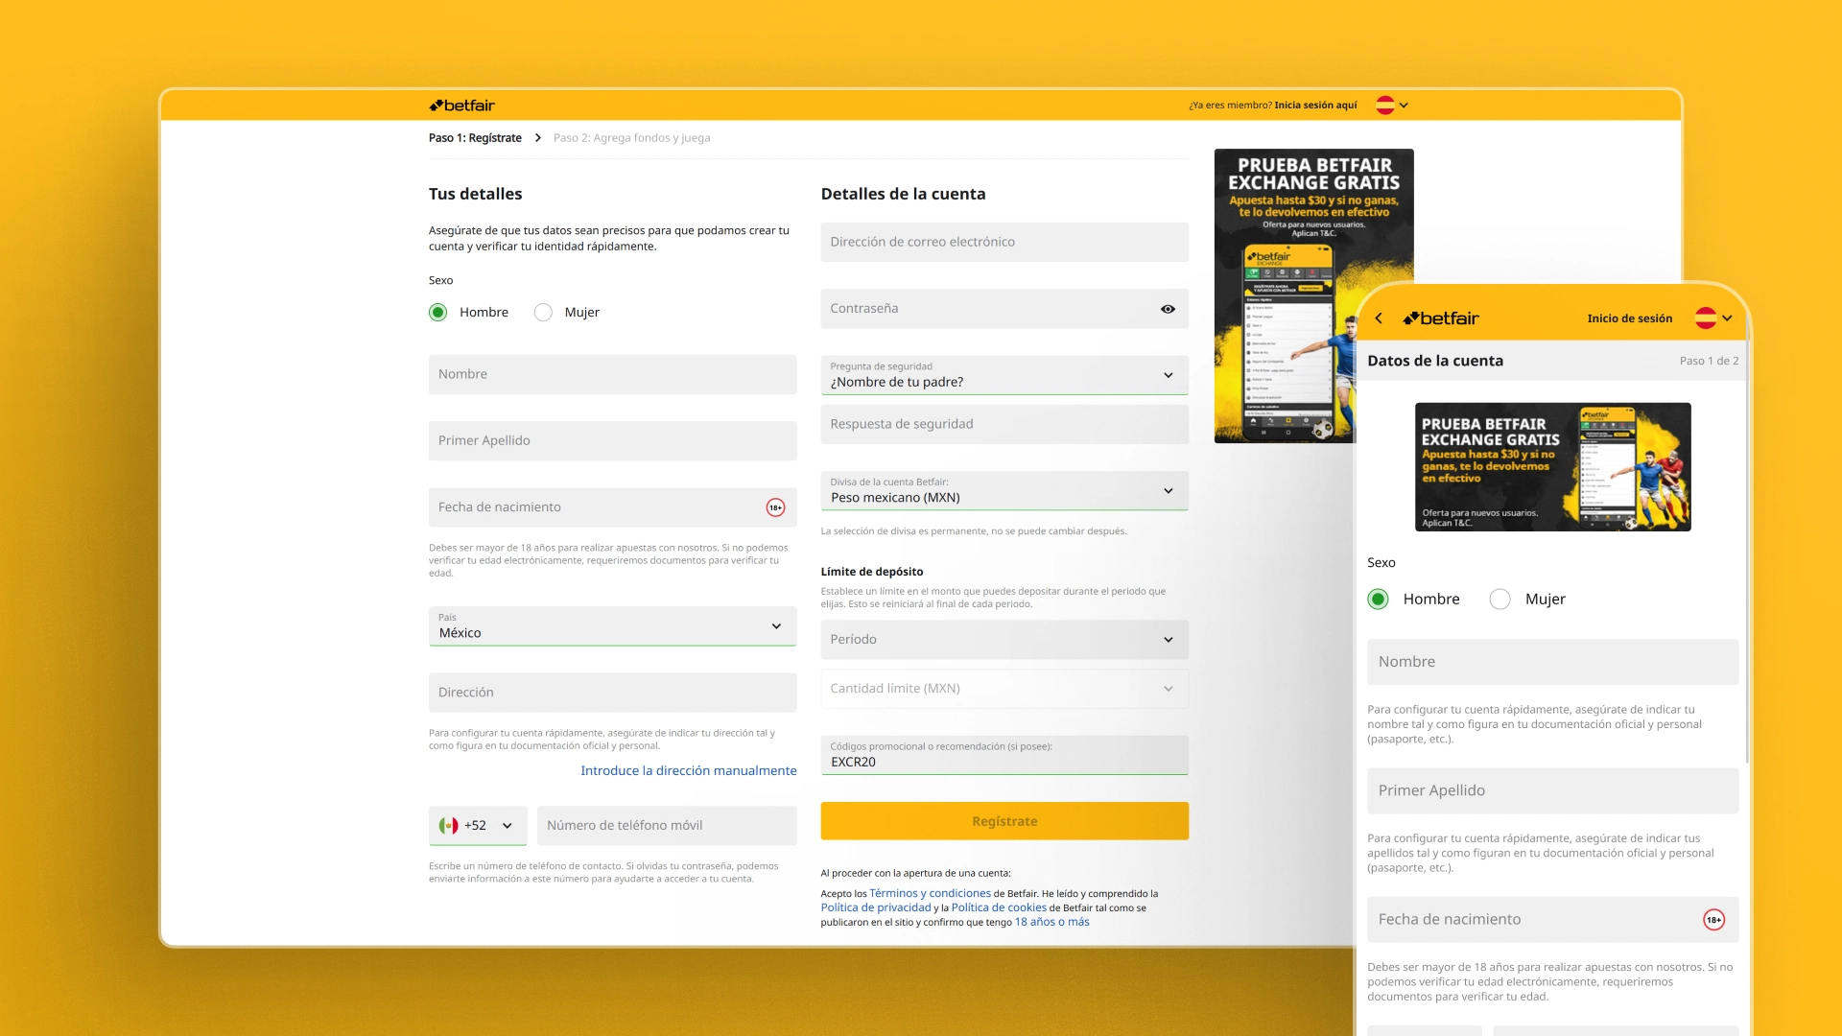The height and width of the screenshot is (1036, 1842).
Task: Tap the mobile Nombre input field
Action: 1552,662
